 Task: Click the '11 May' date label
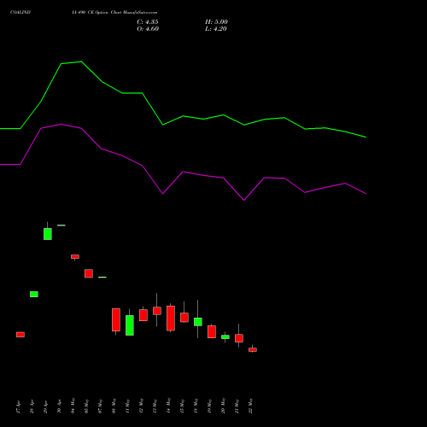127,406
